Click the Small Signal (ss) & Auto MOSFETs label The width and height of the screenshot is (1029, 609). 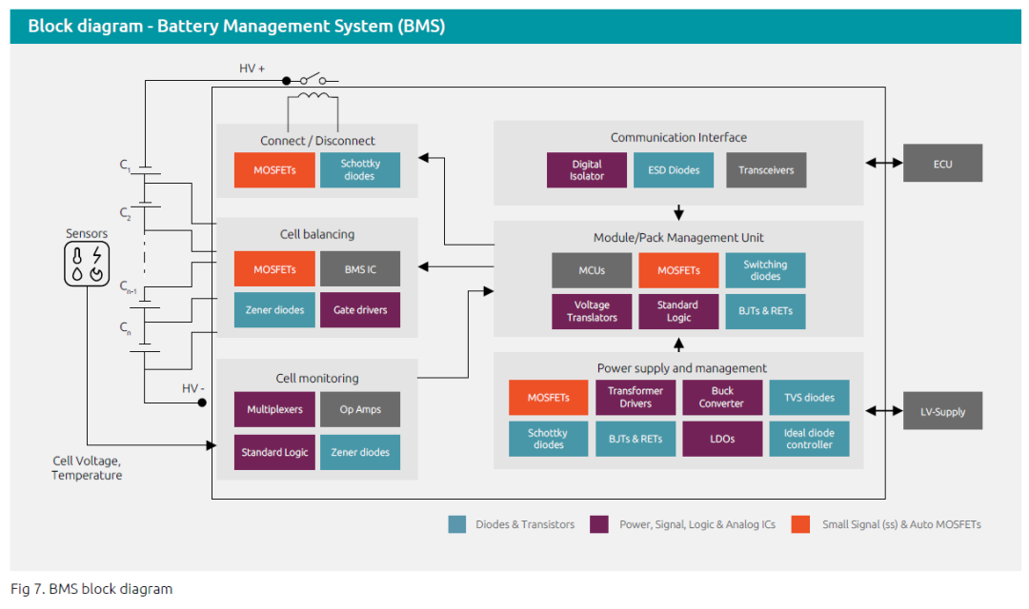point(901,524)
